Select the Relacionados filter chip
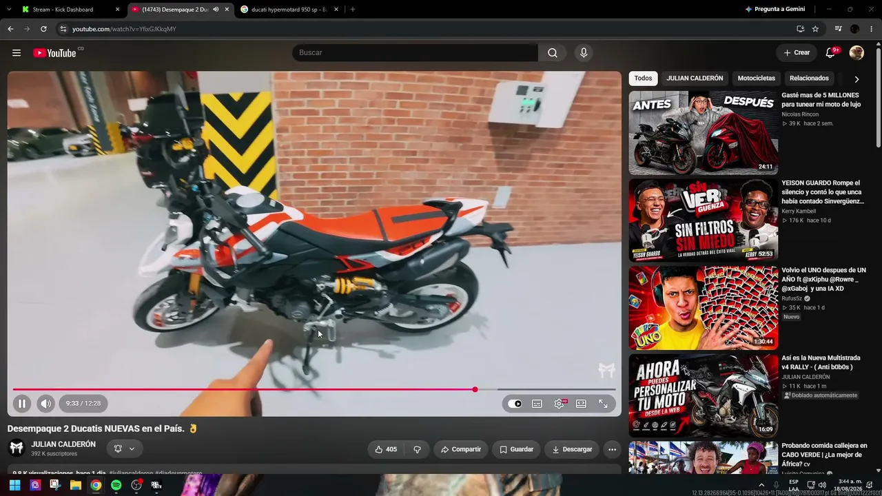 point(809,79)
